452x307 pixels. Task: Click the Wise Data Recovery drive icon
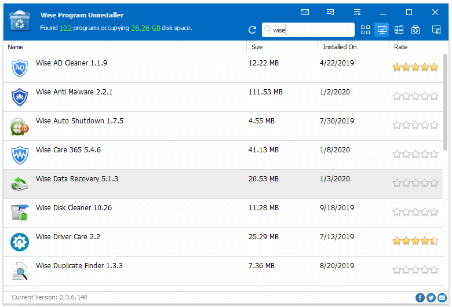[19, 184]
